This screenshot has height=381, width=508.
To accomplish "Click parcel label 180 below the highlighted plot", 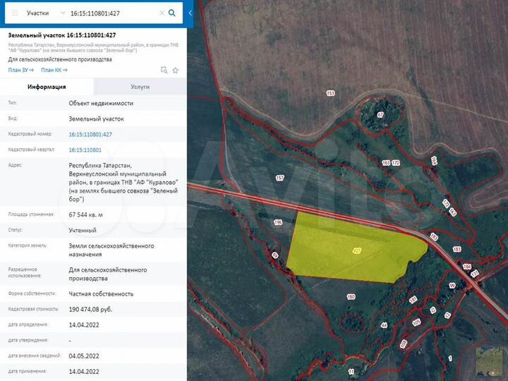I will pyautogui.click(x=351, y=297).
